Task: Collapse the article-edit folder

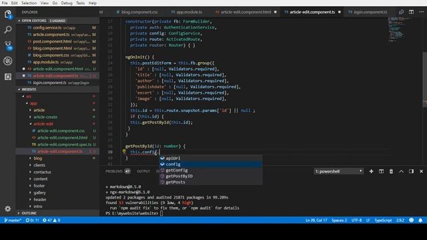Action: tap(57, 124)
